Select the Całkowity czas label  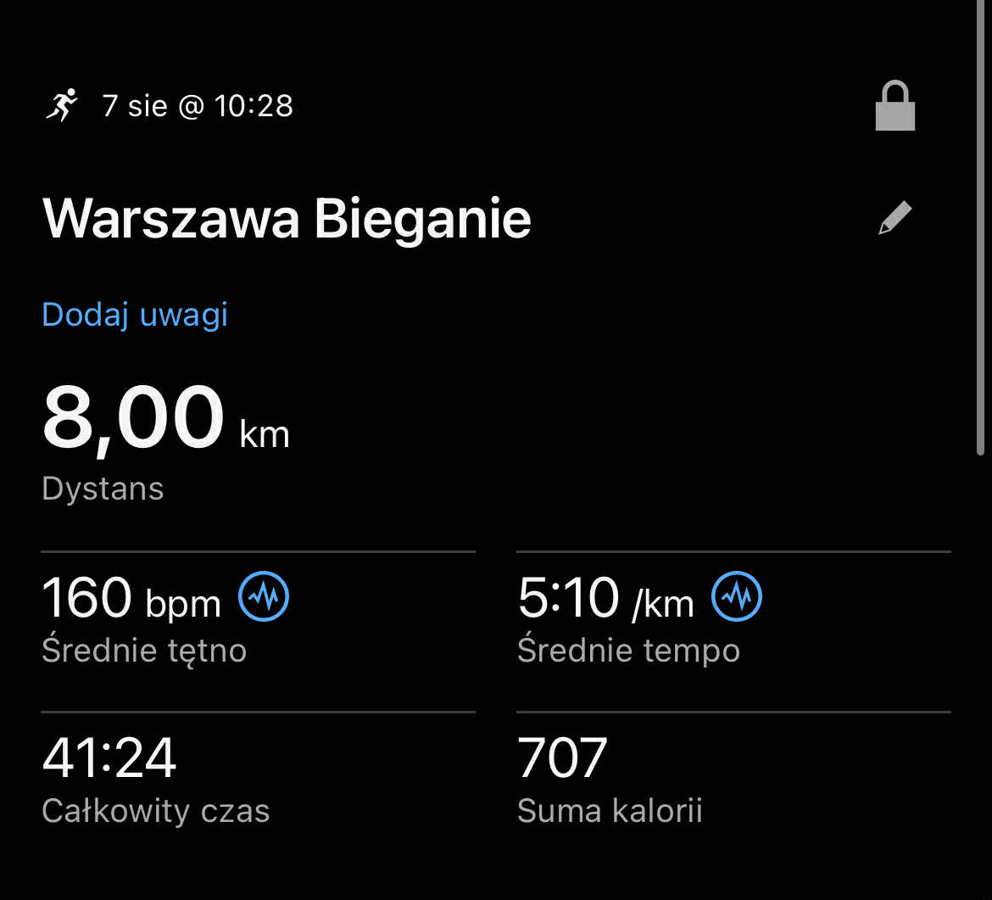155,811
